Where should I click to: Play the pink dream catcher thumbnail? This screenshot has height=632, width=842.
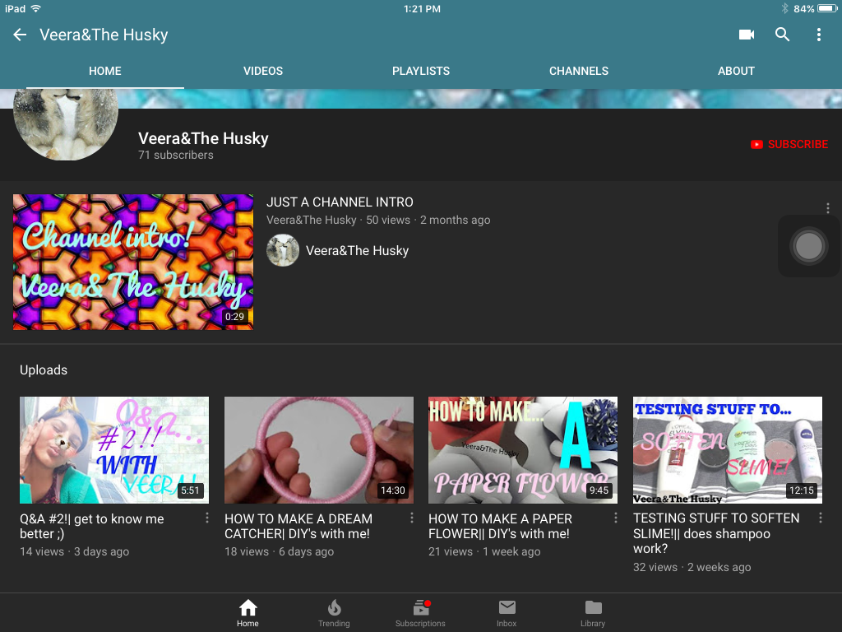coord(319,450)
